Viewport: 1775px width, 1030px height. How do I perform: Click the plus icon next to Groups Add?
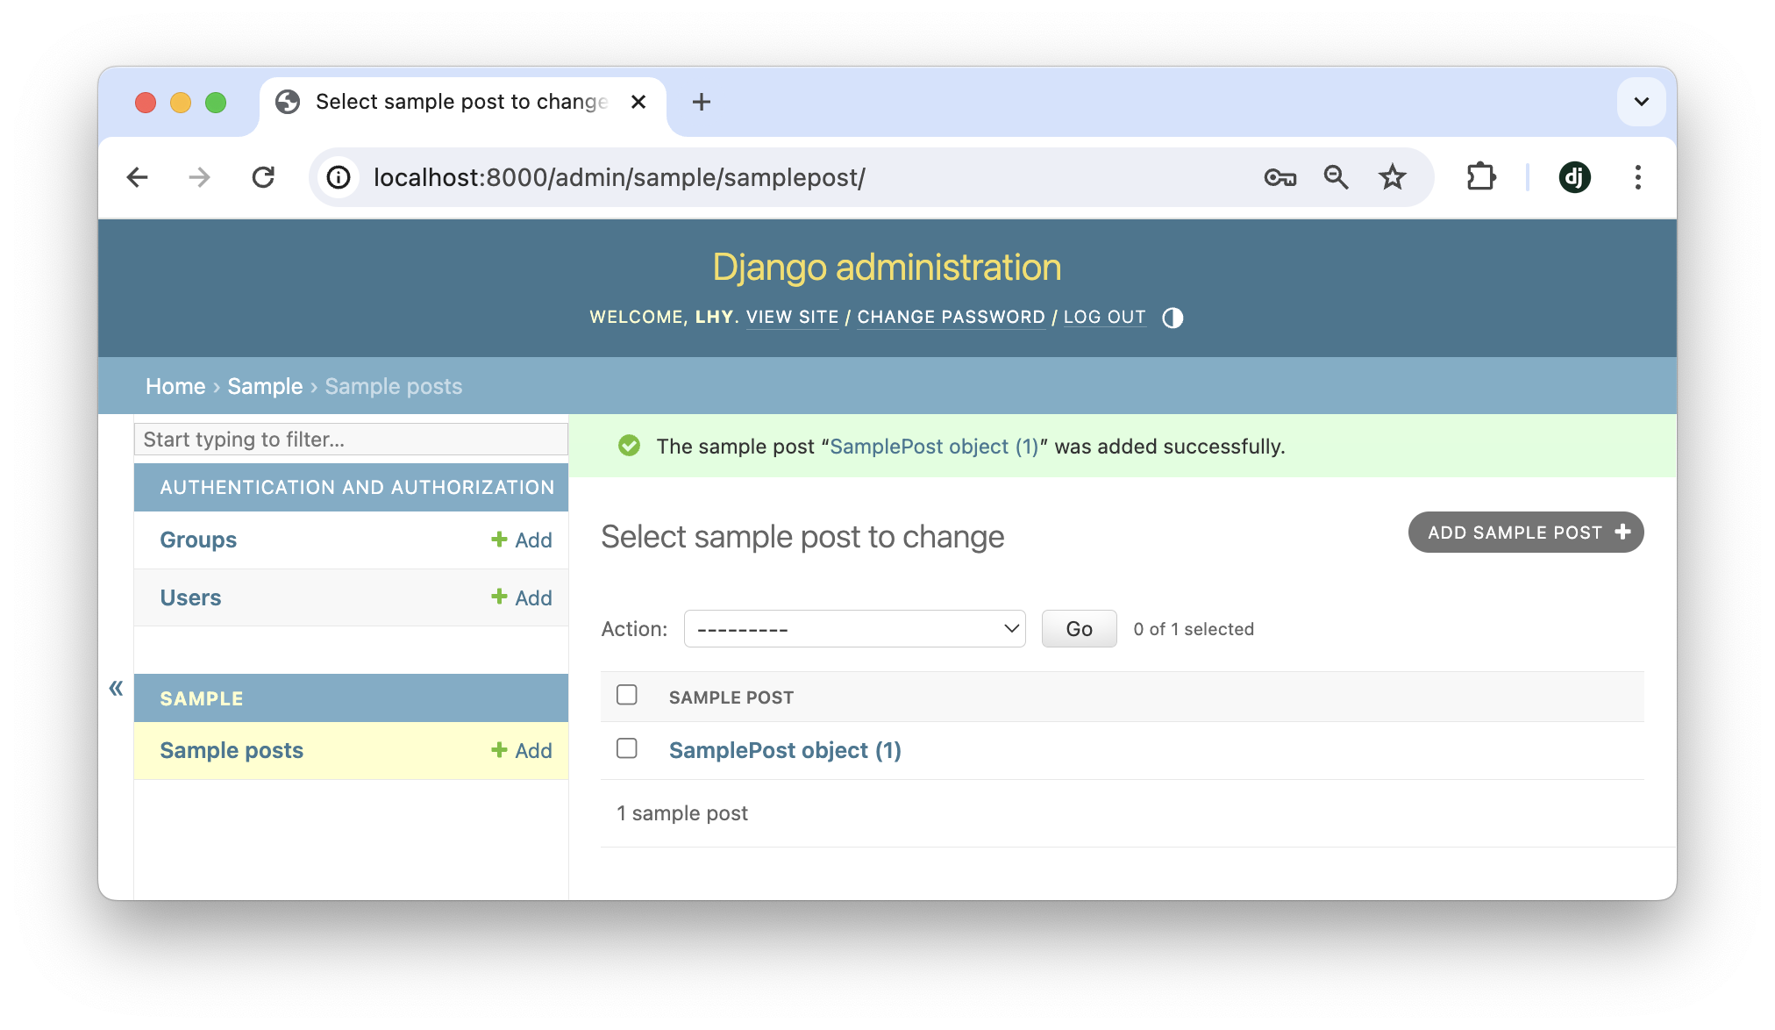[x=499, y=539]
